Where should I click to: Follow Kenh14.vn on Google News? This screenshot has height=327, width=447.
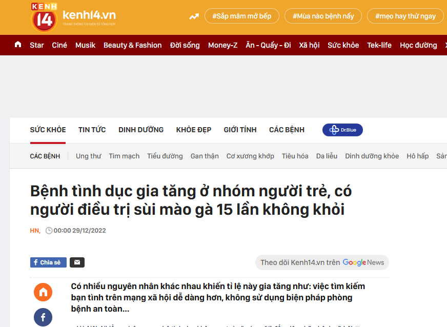(322, 262)
